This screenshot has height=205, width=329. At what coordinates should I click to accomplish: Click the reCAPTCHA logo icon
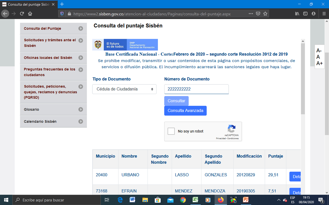pyautogui.click(x=231, y=129)
